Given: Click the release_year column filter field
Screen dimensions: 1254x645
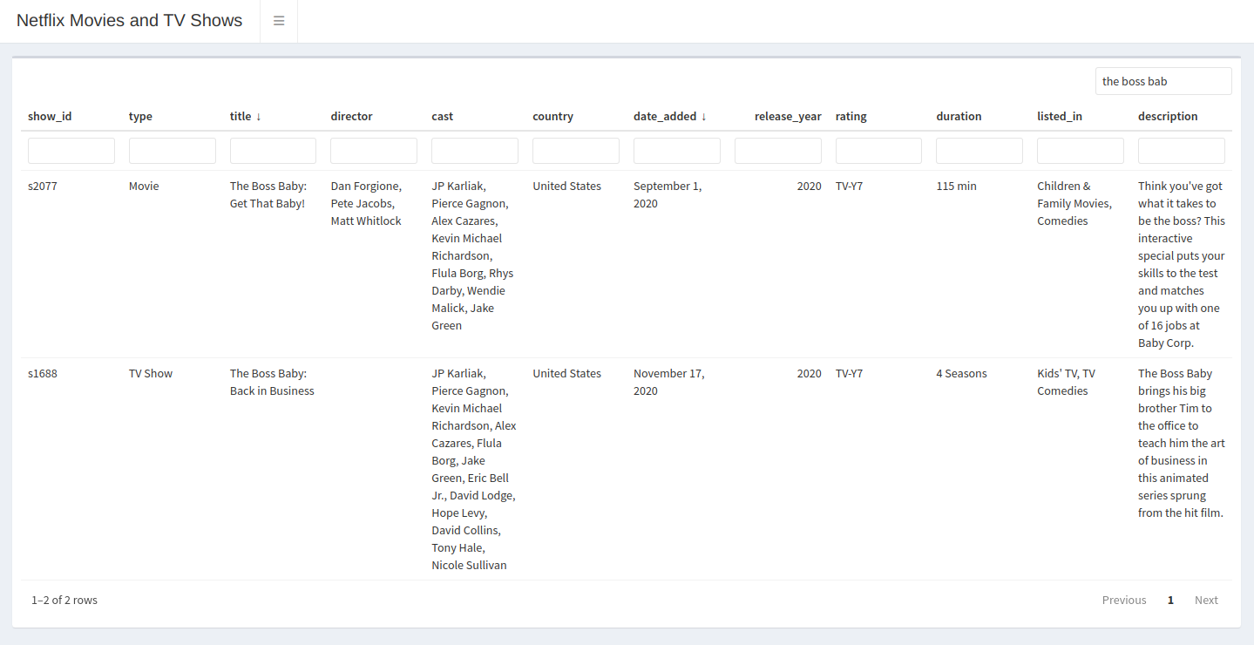Looking at the screenshot, I should point(778,151).
